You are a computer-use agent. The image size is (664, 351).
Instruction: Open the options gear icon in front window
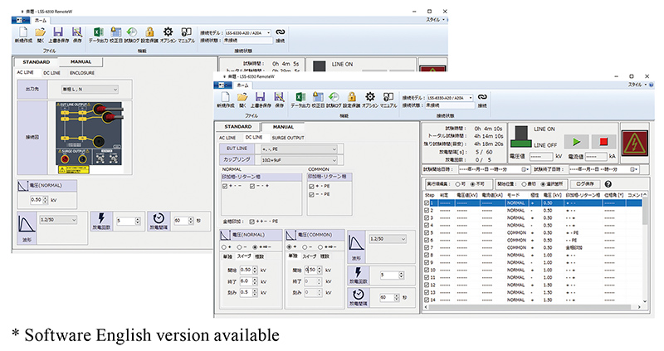[x=370, y=97]
